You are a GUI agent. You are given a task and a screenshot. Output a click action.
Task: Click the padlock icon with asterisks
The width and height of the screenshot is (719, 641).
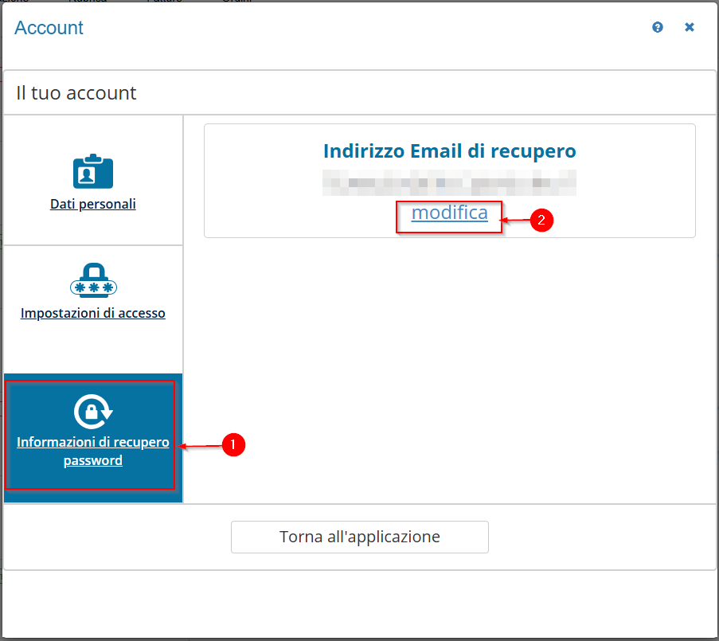click(93, 280)
